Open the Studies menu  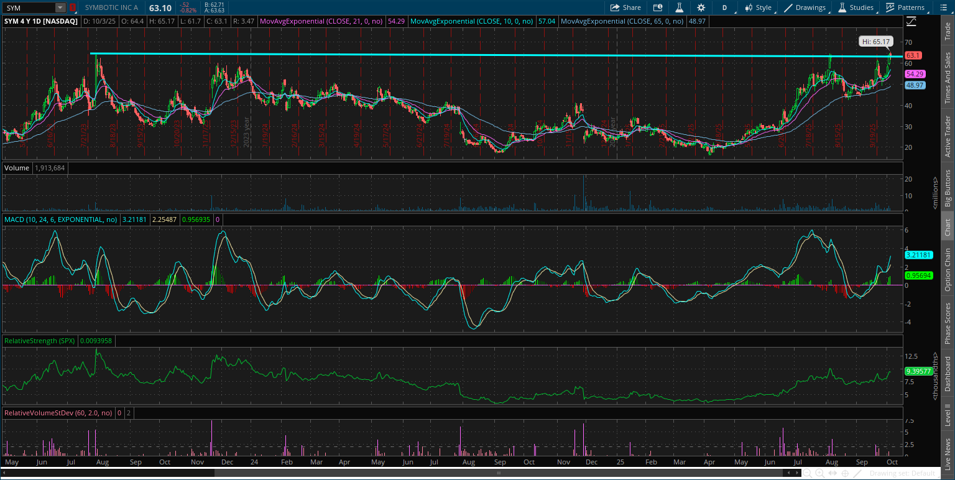point(856,7)
